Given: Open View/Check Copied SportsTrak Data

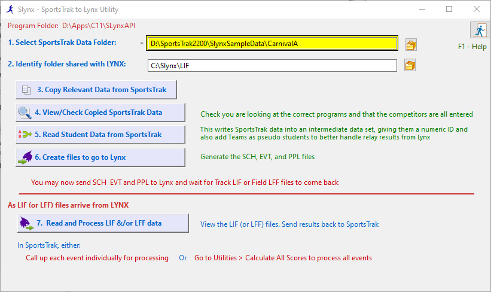Looking at the screenshot, I should tap(100, 112).
